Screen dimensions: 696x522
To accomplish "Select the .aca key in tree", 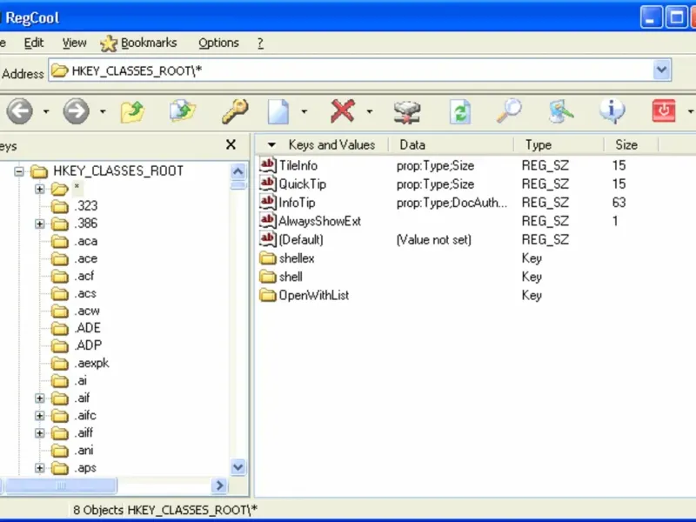I will click(x=85, y=241).
